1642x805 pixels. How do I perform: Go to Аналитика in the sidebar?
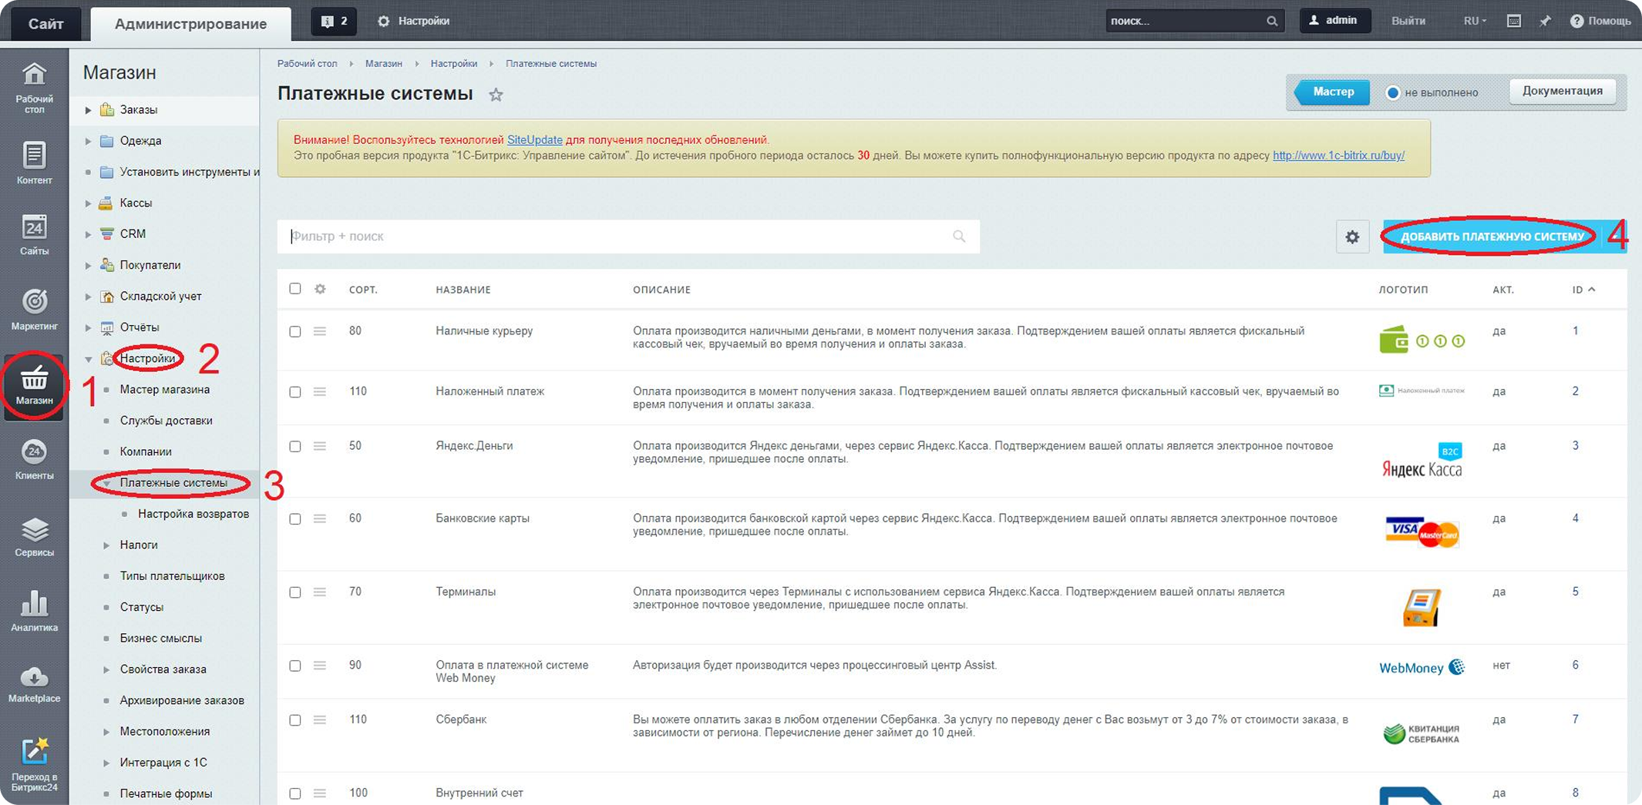tap(34, 611)
